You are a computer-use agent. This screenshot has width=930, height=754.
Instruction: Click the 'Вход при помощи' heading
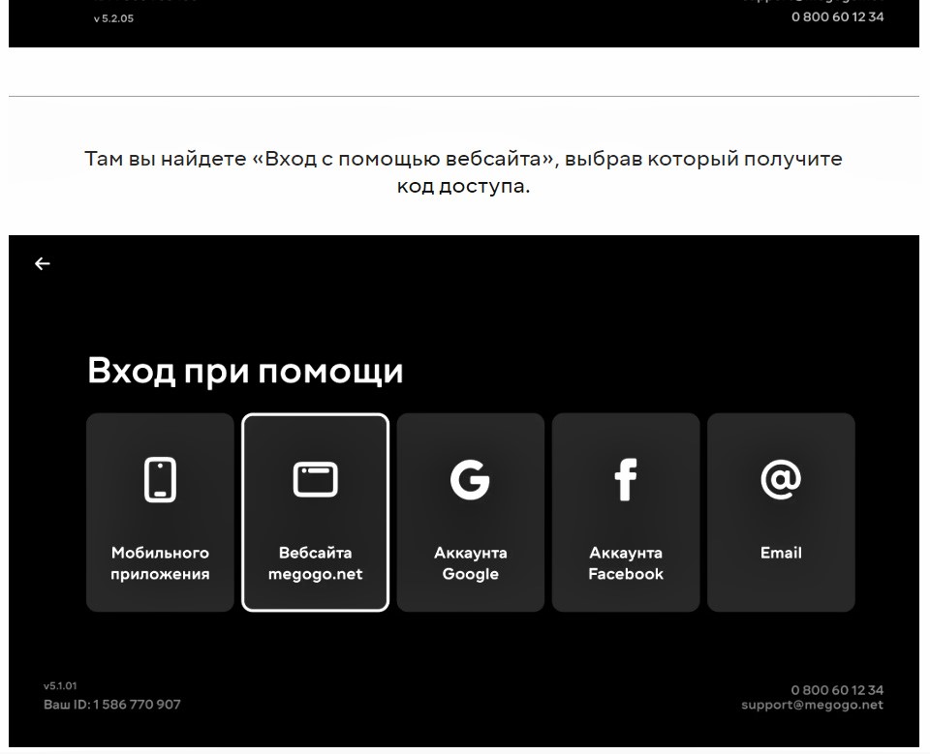[245, 371]
